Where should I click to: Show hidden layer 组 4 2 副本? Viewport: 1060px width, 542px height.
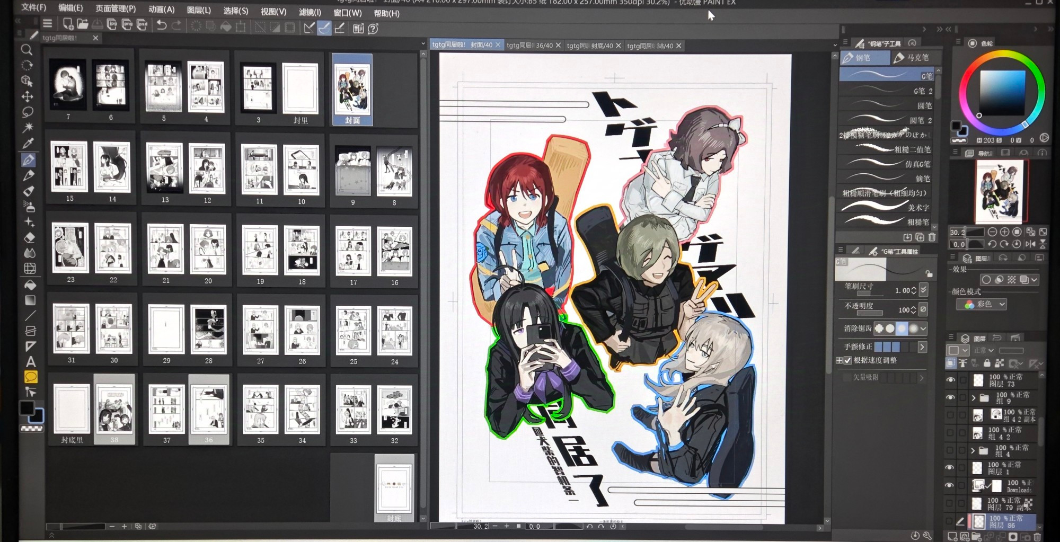pos(950,415)
